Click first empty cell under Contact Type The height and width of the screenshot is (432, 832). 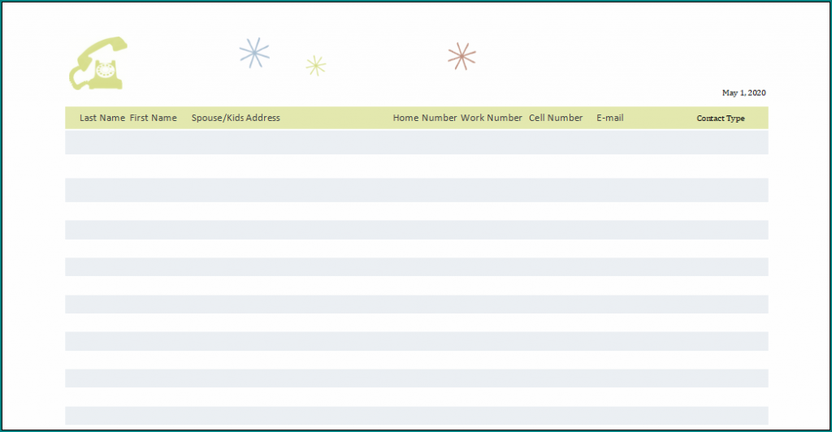[x=721, y=143]
